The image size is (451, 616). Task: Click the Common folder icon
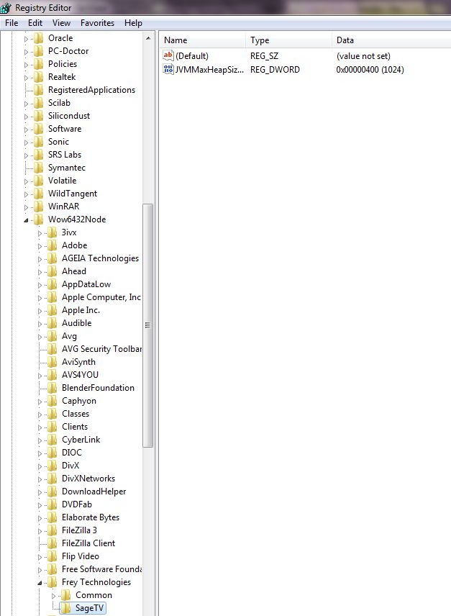pyautogui.click(x=66, y=596)
